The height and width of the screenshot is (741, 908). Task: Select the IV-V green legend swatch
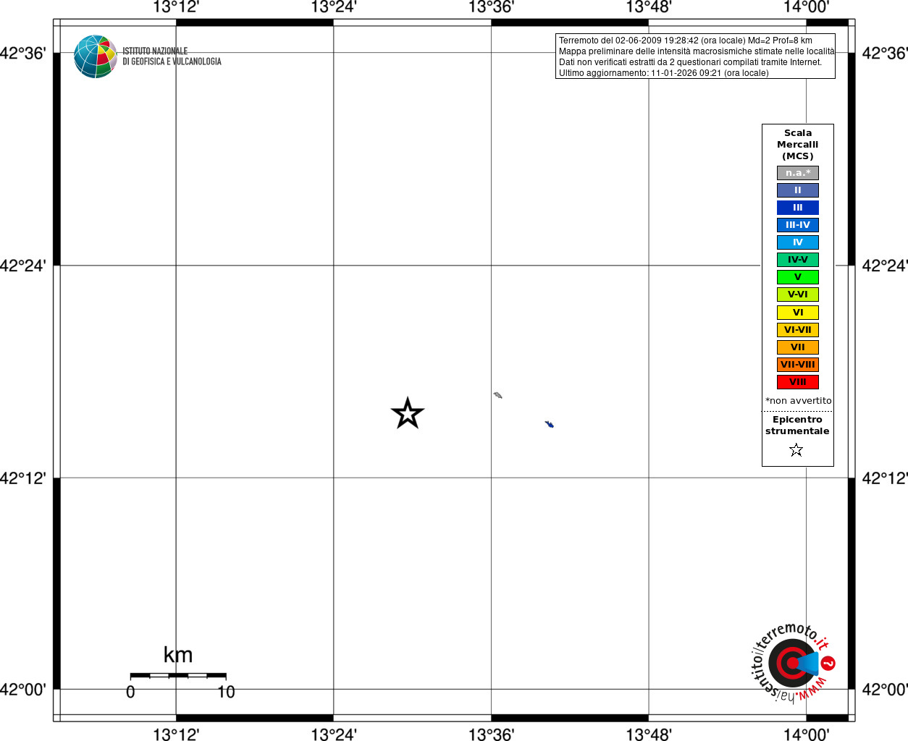pos(798,260)
